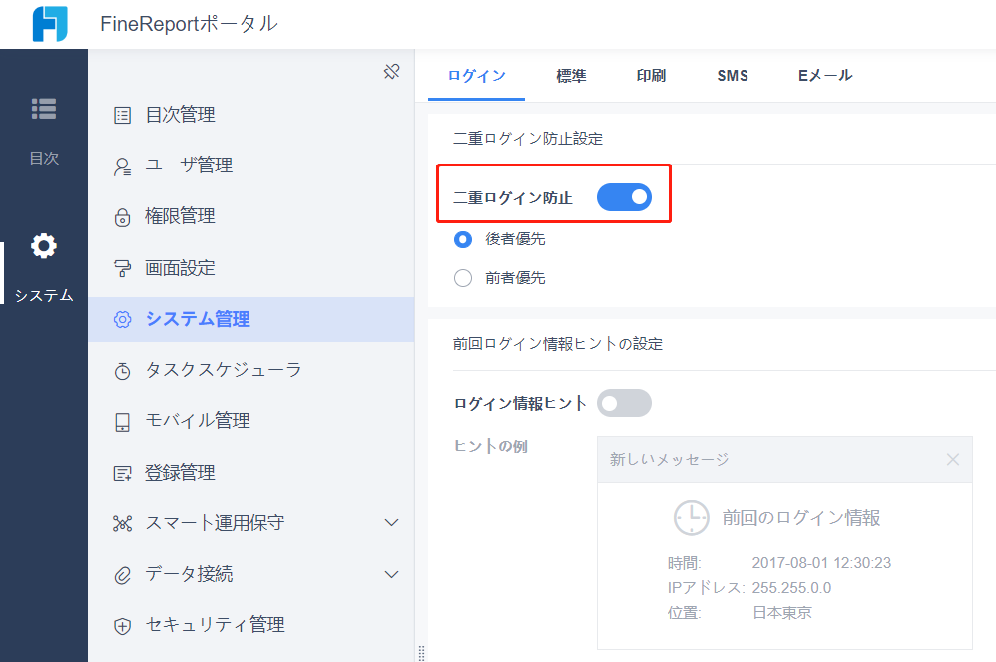Go to 権限管理 menu entry

[x=250, y=216]
